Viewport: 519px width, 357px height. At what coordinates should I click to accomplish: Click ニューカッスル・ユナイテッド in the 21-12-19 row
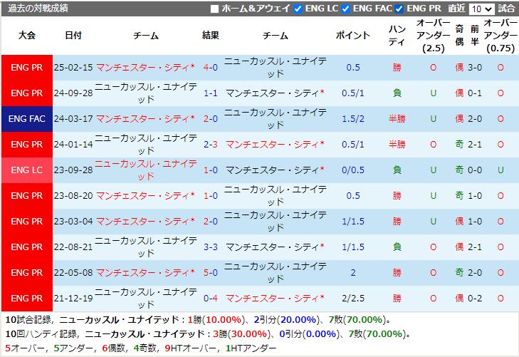tap(145, 299)
